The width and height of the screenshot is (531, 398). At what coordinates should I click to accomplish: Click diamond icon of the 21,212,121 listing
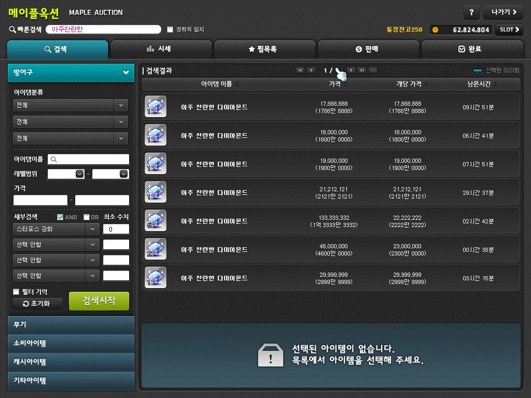point(156,192)
